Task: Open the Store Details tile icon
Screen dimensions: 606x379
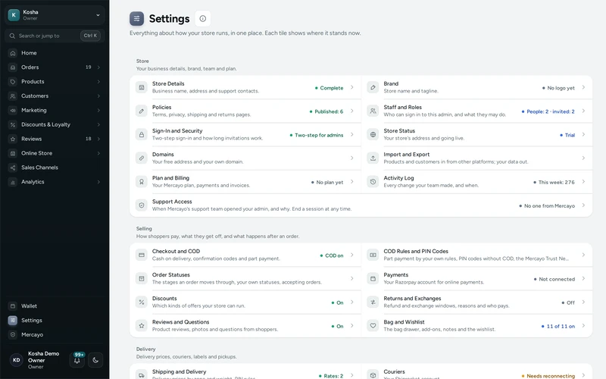Action: click(x=142, y=87)
